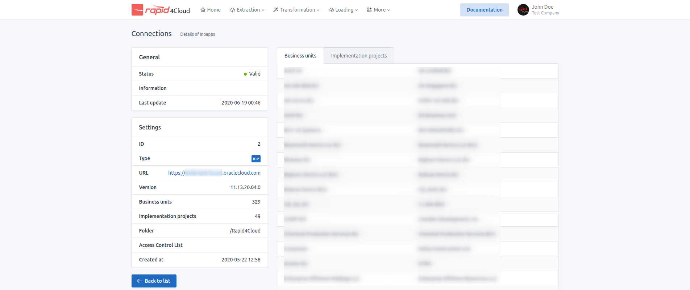Click the Connections page heading
This screenshot has height=290, width=690.
pos(151,34)
